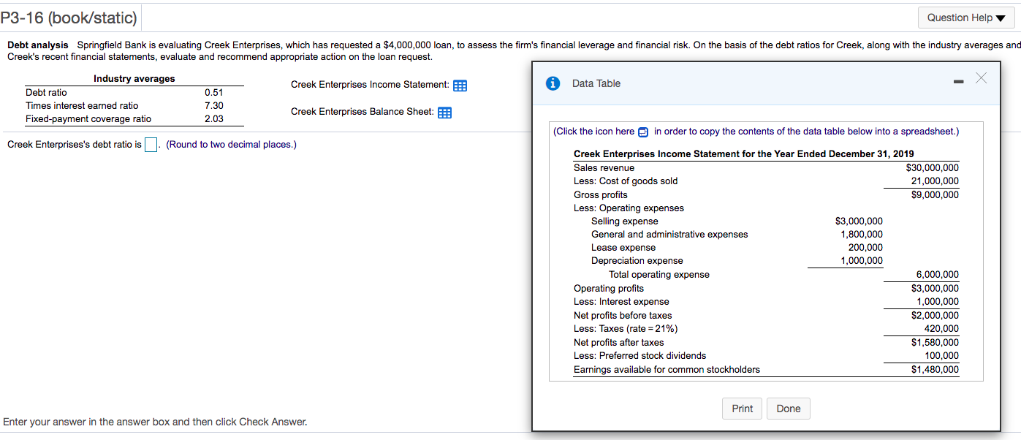Expand Question Help options menu

(965, 17)
